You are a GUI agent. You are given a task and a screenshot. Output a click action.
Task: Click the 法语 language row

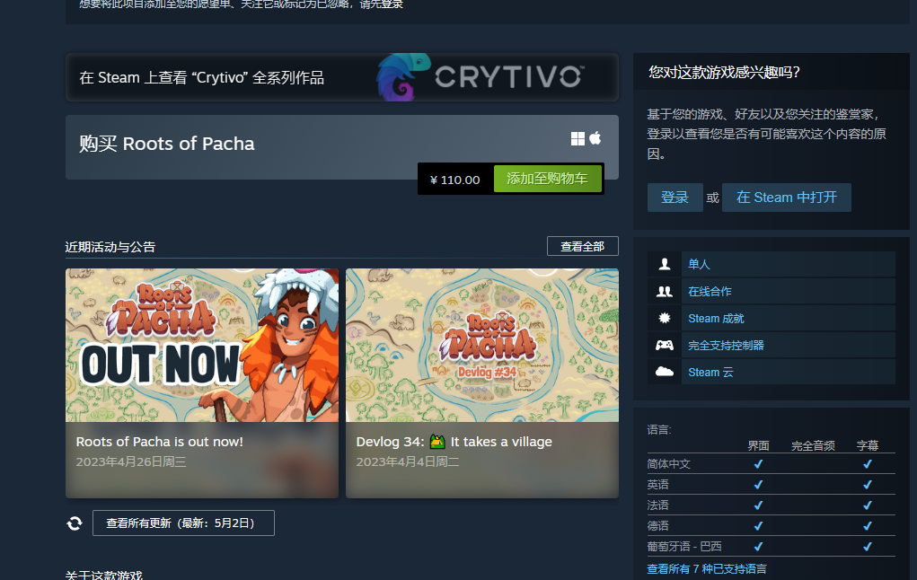(771, 505)
